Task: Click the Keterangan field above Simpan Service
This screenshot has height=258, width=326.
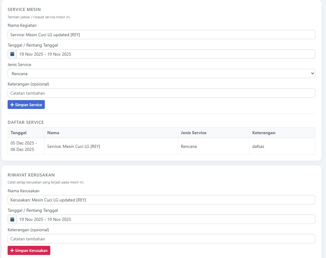Action: [x=161, y=93]
